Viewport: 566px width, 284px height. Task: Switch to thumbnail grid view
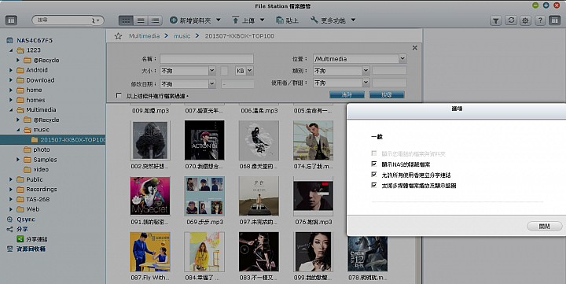(126, 20)
